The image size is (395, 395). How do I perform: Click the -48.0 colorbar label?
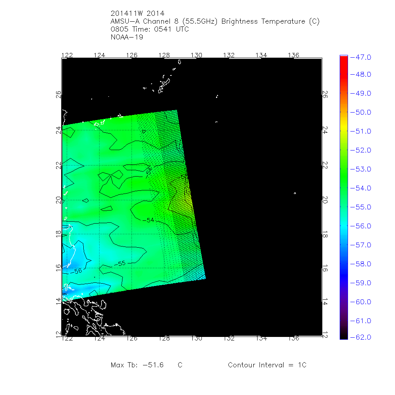click(361, 75)
